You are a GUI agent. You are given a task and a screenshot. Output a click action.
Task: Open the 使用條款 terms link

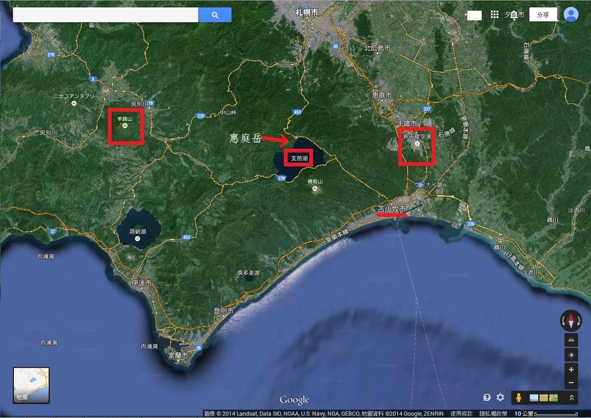pos(461,414)
